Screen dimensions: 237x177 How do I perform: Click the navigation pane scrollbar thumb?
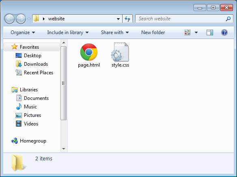point(63,83)
